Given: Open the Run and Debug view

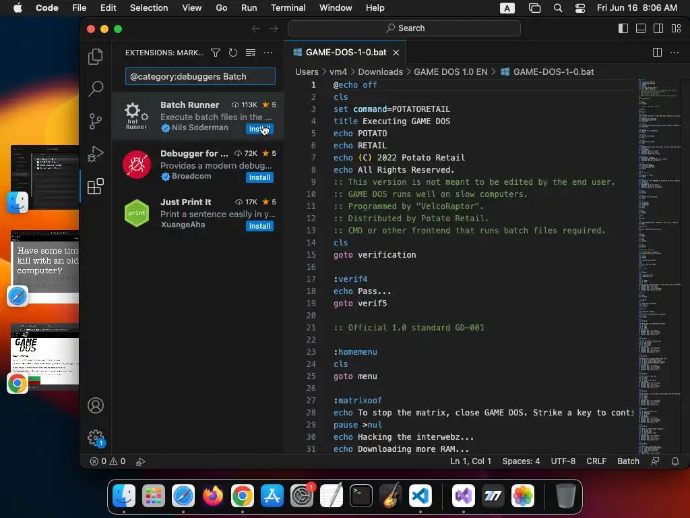Looking at the screenshot, I should pyautogui.click(x=96, y=154).
